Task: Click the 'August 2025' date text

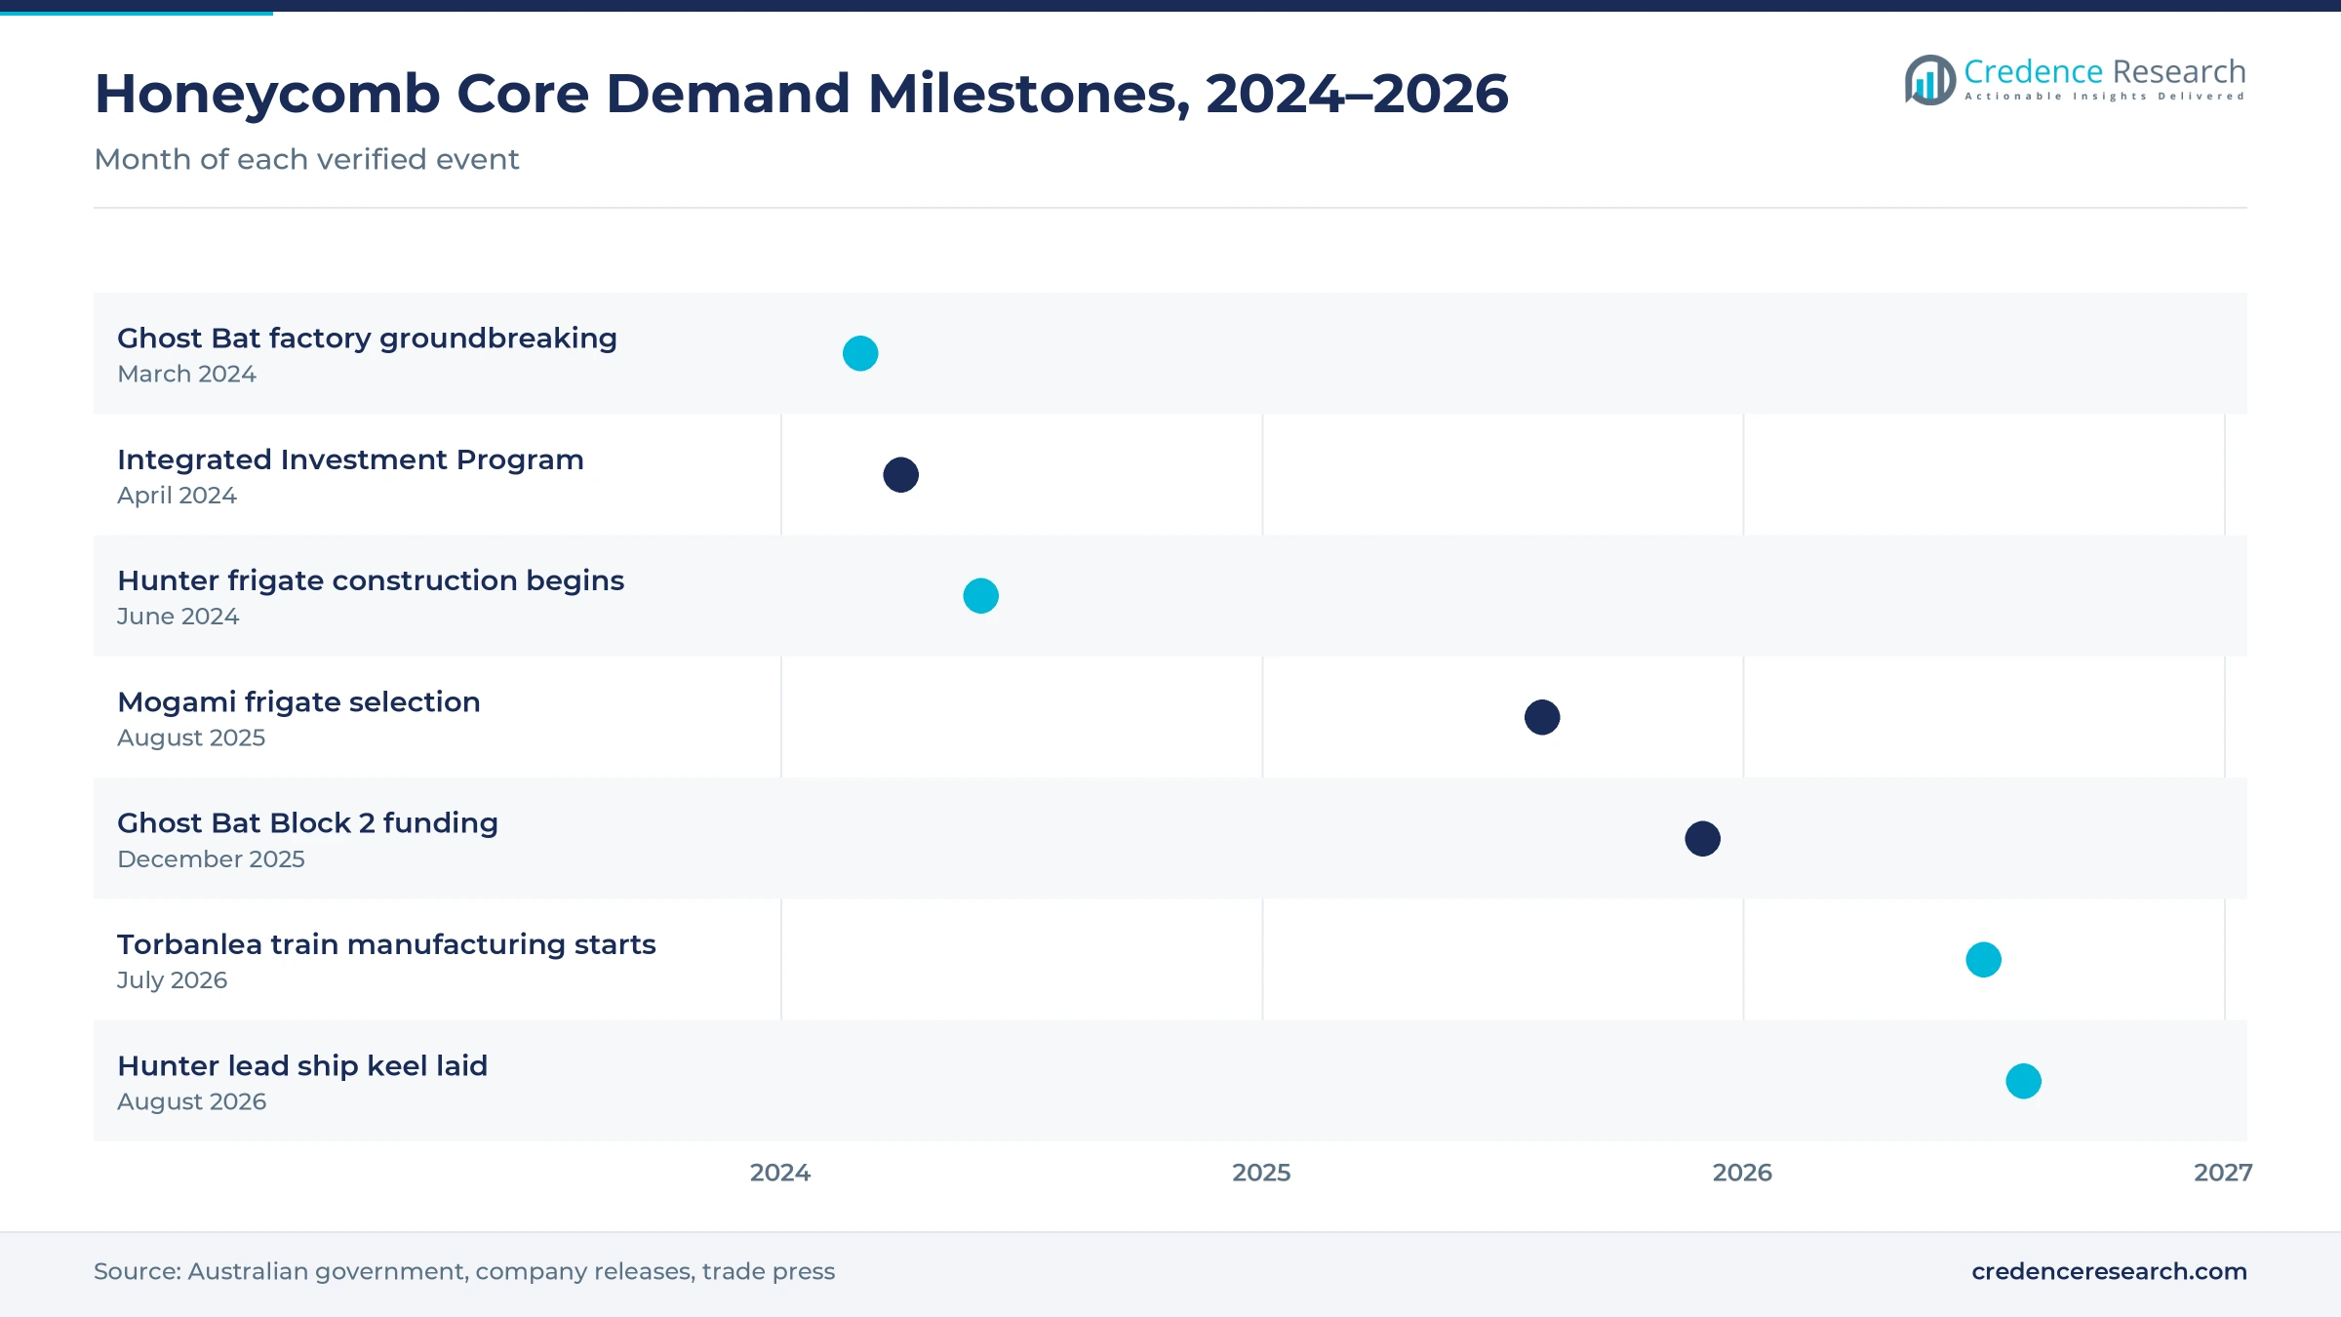Action: point(191,738)
